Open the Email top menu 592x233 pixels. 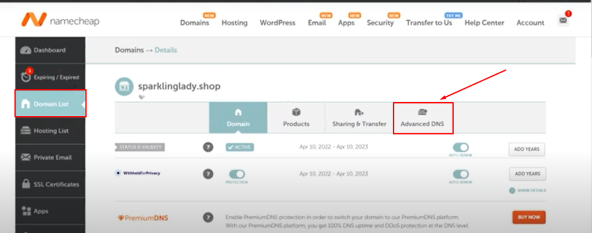[x=317, y=22]
